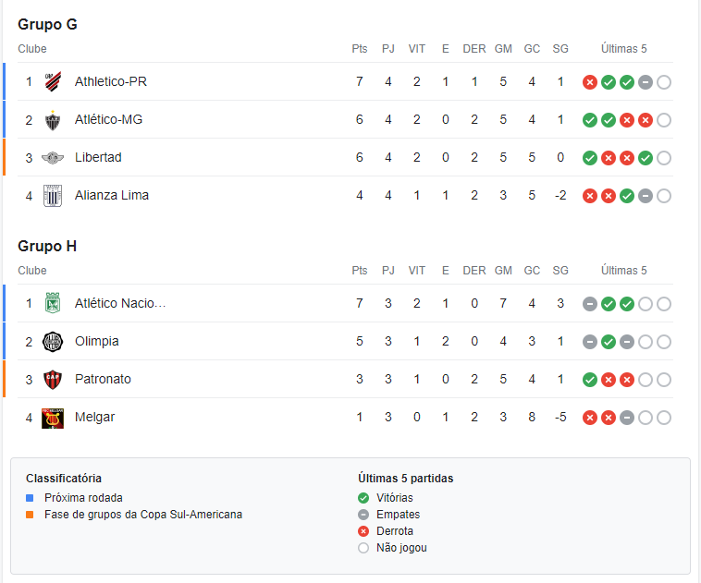Click the orange Copa Sul-Americana legend swatch
The height and width of the screenshot is (583, 701).
(x=30, y=515)
